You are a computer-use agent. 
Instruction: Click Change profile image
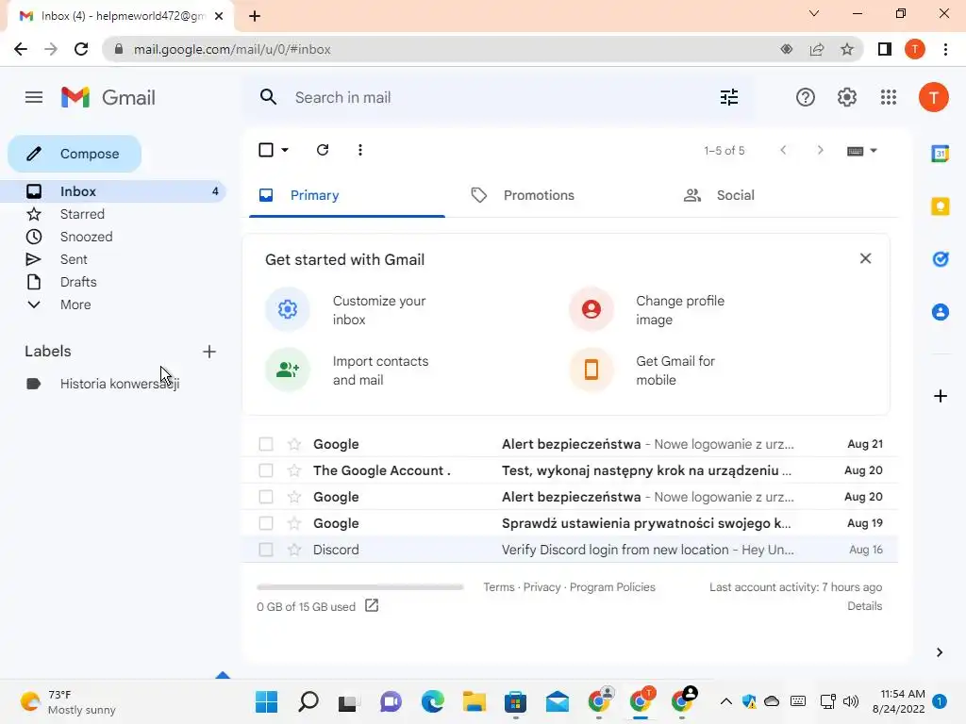[x=680, y=310]
